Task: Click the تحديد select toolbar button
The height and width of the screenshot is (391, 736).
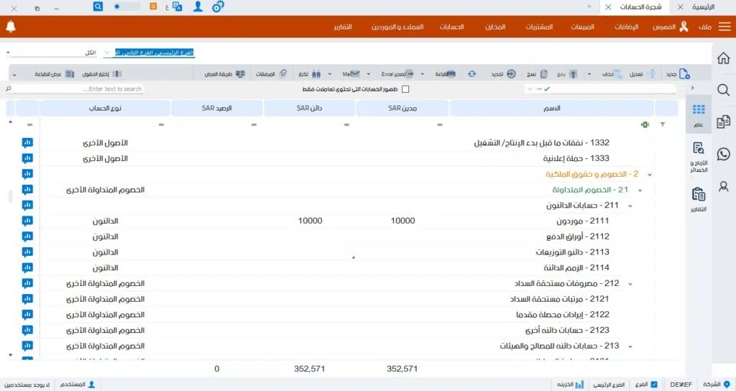Action: tap(504, 74)
